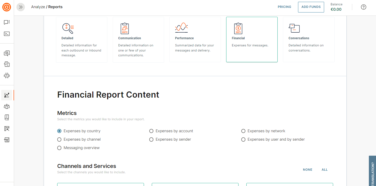Select the Conversations report card
This screenshot has width=376, height=186.
[309, 39]
